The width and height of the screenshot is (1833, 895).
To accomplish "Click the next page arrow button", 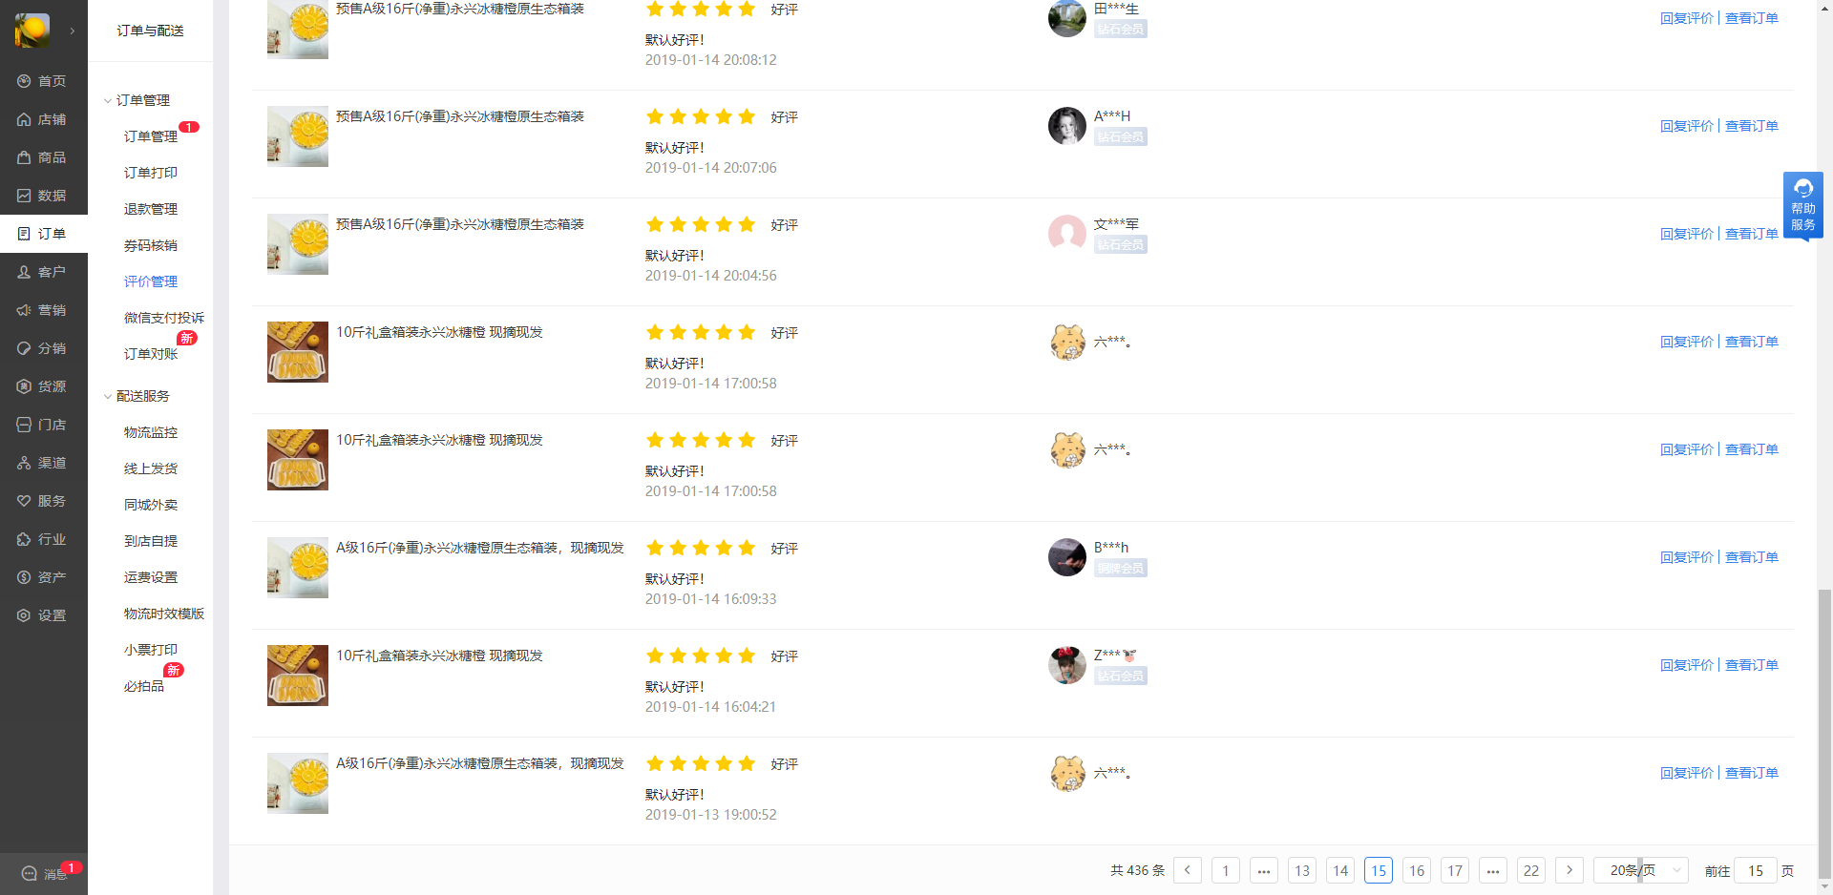I will [1569, 870].
